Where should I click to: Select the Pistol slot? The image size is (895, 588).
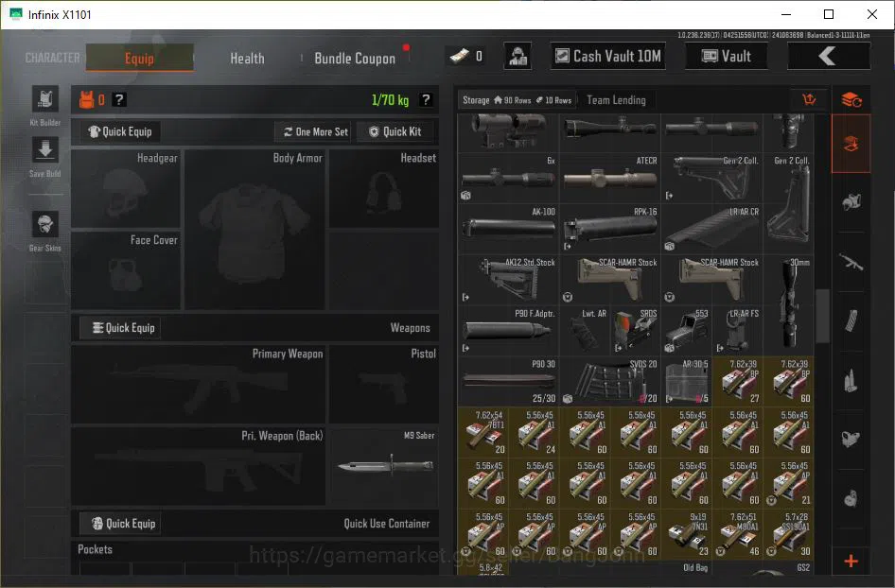(x=384, y=385)
